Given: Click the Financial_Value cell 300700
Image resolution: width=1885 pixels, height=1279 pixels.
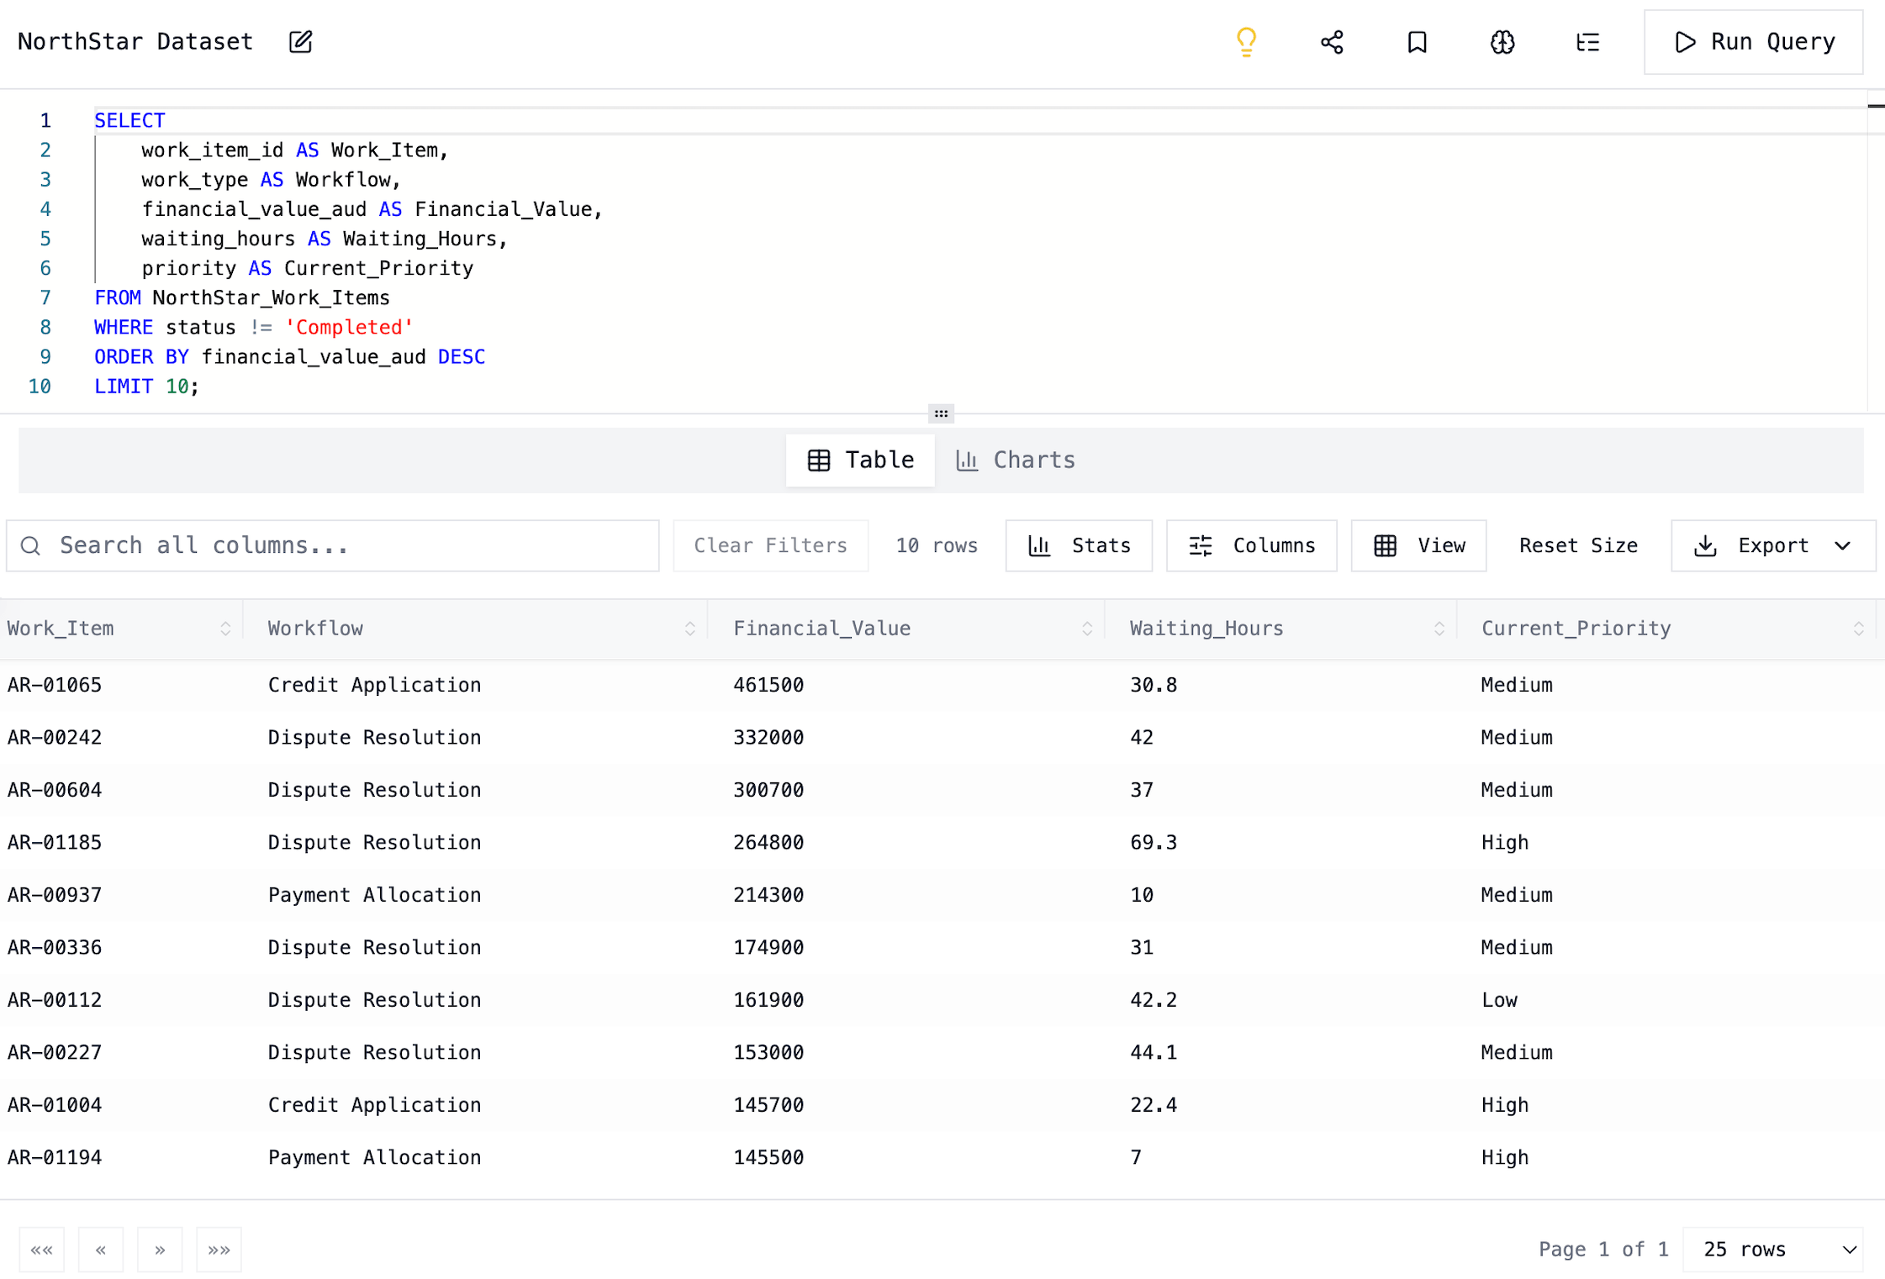Looking at the screenshot, I should coord(768,790).
